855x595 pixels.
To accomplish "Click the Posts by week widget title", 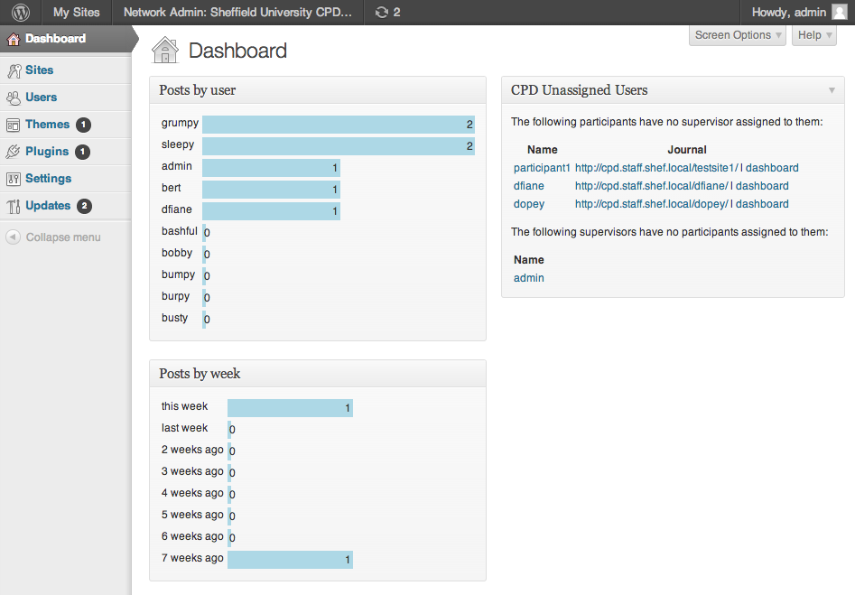I will tap(200, 374).
